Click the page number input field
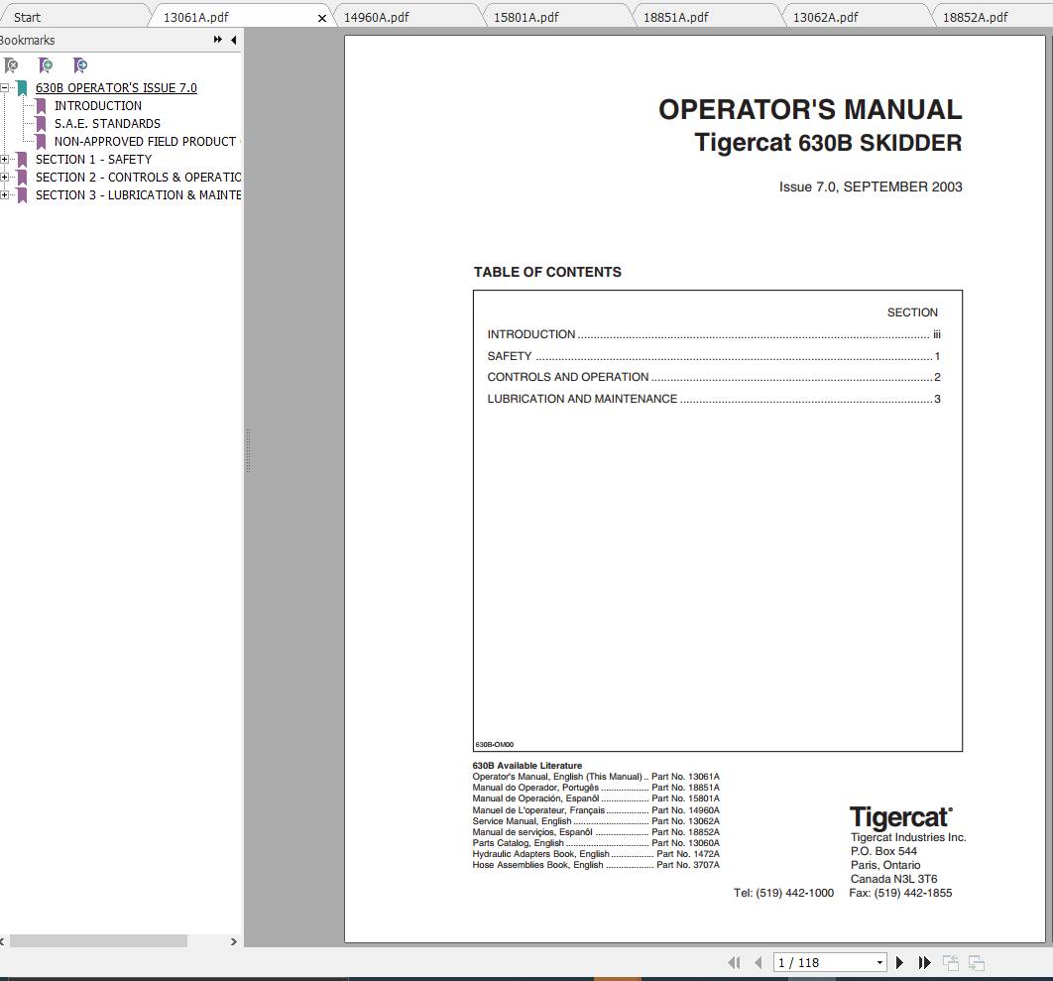Screen dimensions: 1053x981 tap(823, 961)
